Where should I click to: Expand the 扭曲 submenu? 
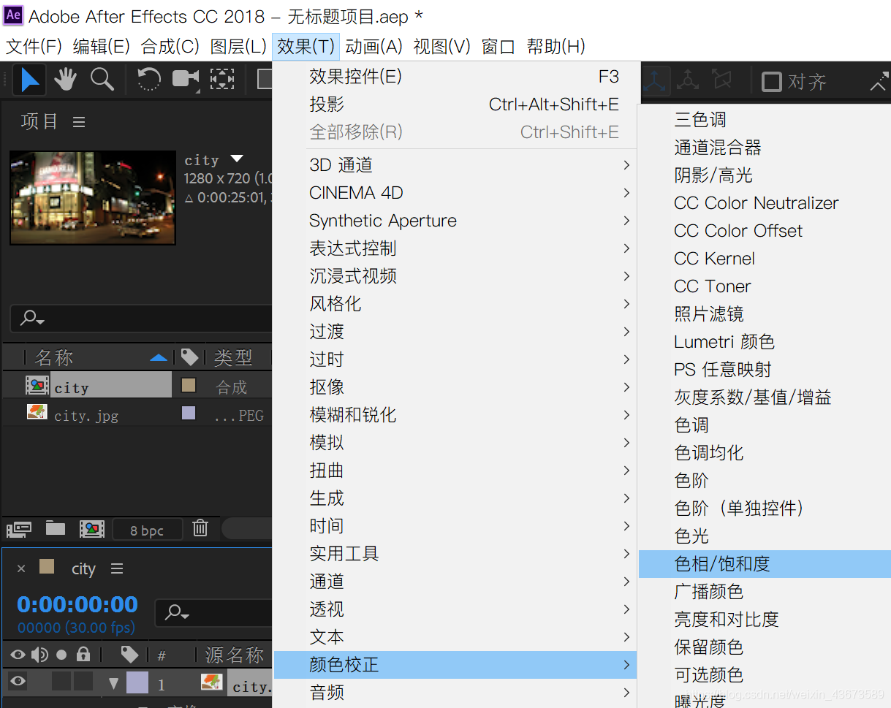(456, 471)
